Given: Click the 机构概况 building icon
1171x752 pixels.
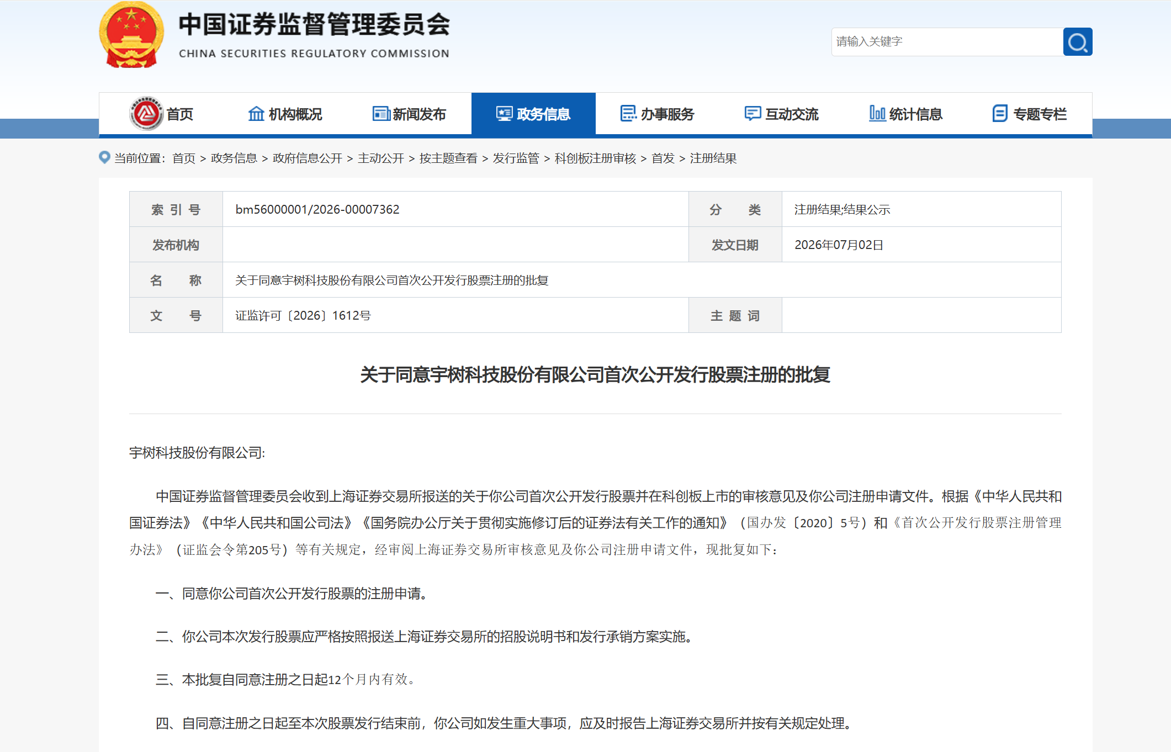Looking at the screenshot, I should pyautogui.click(x=256, y=113).
